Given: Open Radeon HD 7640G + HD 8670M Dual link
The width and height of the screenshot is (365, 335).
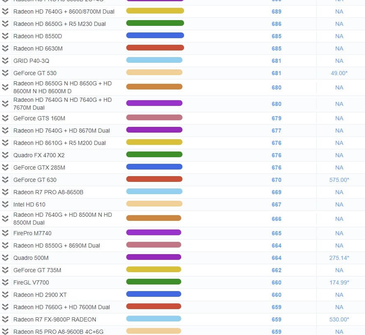Looking at the screenshot, I should click(x=62, y=131).
